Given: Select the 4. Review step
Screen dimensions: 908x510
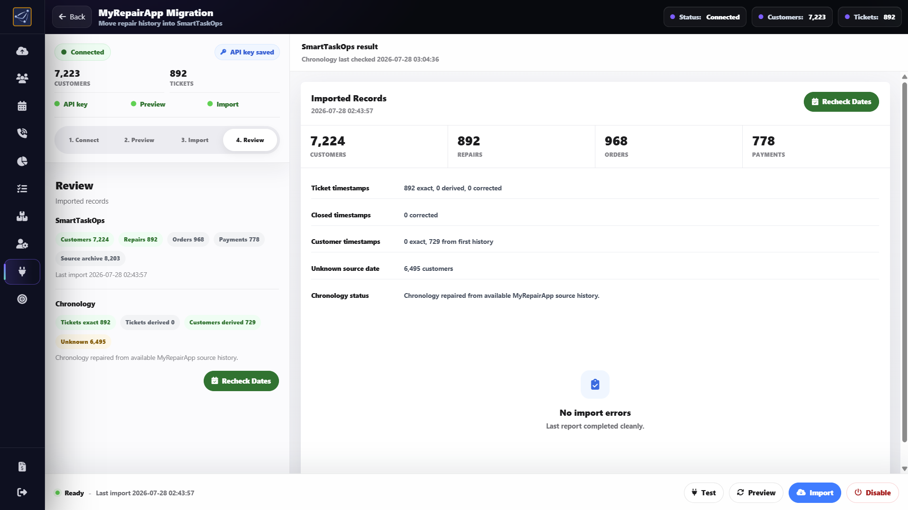Looking at the screenshot, I should [x=250, y=140].
